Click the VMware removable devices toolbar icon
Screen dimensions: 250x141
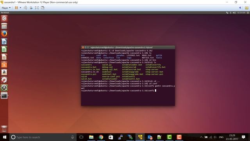(x=31, y=8)
